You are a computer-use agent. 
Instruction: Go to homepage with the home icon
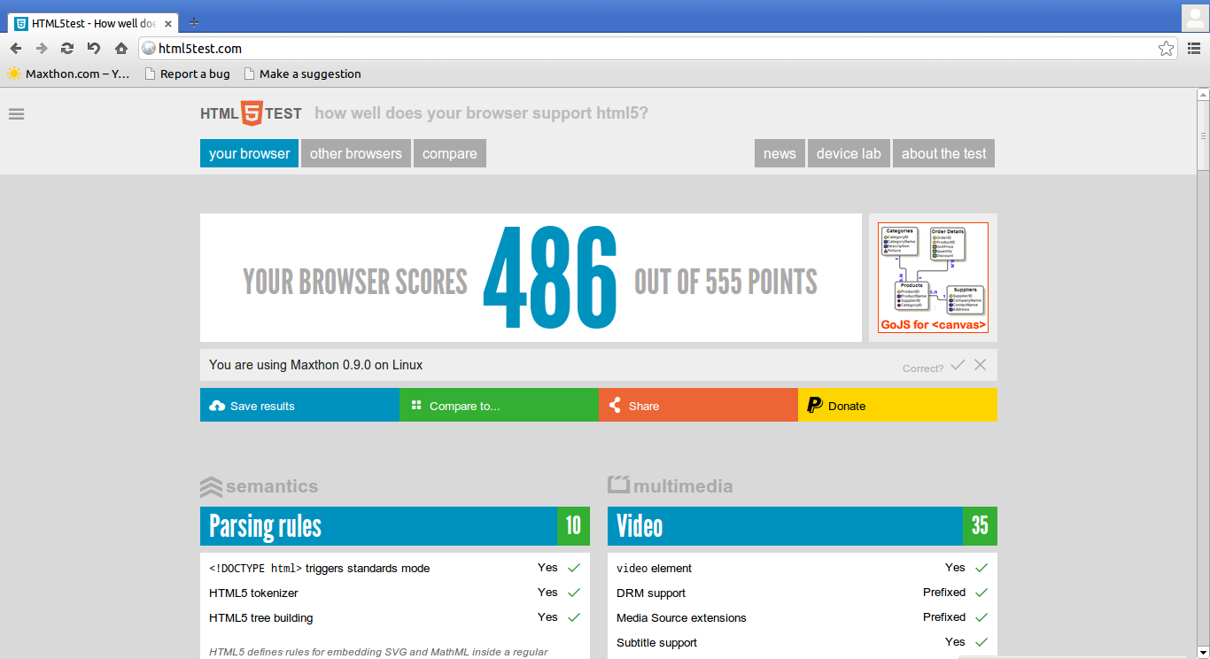(120, 49)
